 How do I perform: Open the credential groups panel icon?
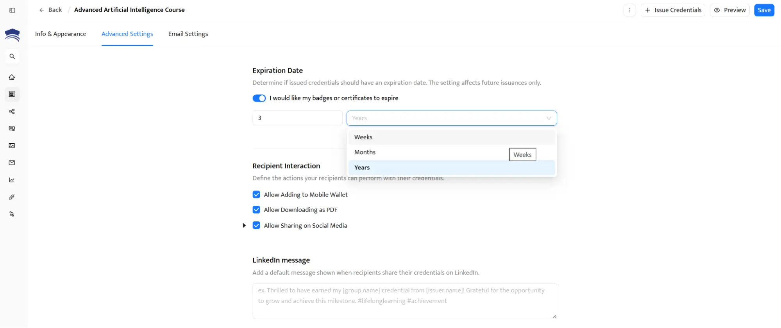(x=12, y=94)
